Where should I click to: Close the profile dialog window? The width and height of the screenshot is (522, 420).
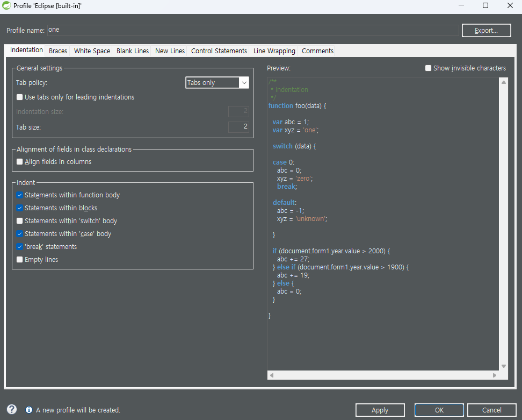[510, 5]
